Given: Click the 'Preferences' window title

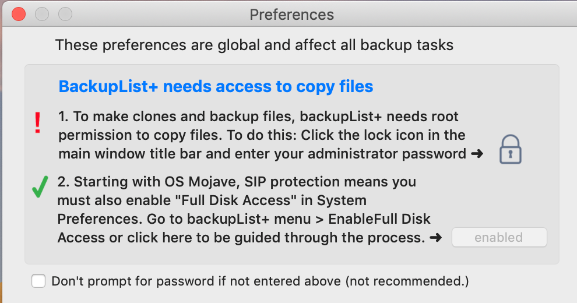Looking at the screenshot, I should [x=291, y=14].
